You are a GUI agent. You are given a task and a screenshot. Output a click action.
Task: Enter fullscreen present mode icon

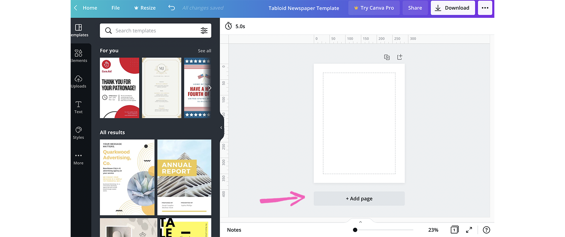click(x=469, y=230)
